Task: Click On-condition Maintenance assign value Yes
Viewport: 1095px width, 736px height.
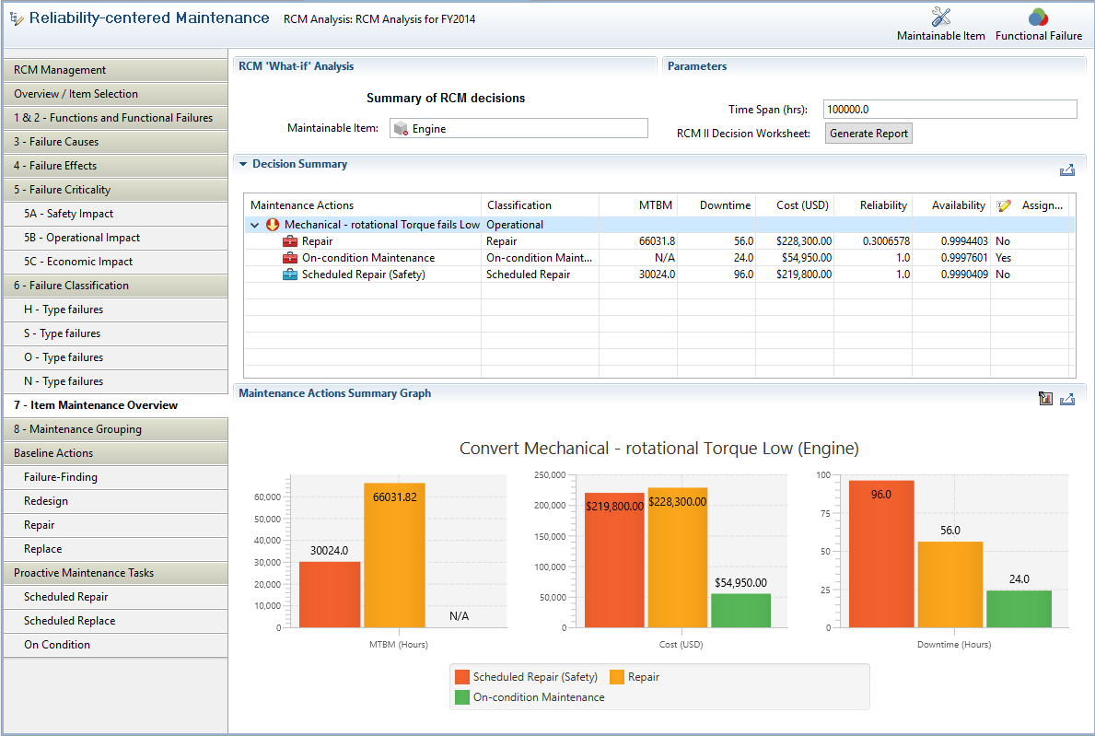Action: 1003,258
